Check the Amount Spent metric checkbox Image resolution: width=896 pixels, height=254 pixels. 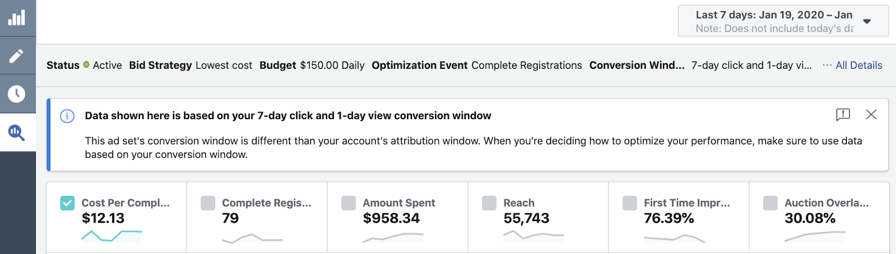click(348, 203)
